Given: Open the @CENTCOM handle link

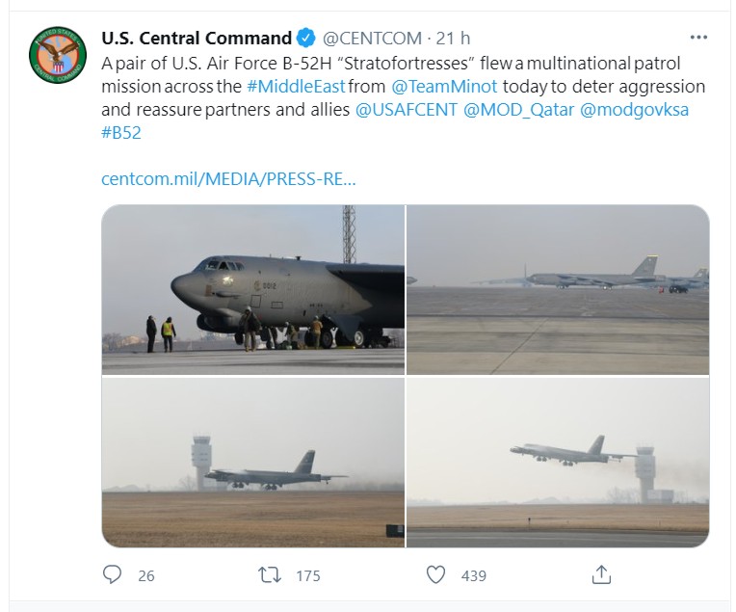Looking at the screenshot, I should 371,39.
